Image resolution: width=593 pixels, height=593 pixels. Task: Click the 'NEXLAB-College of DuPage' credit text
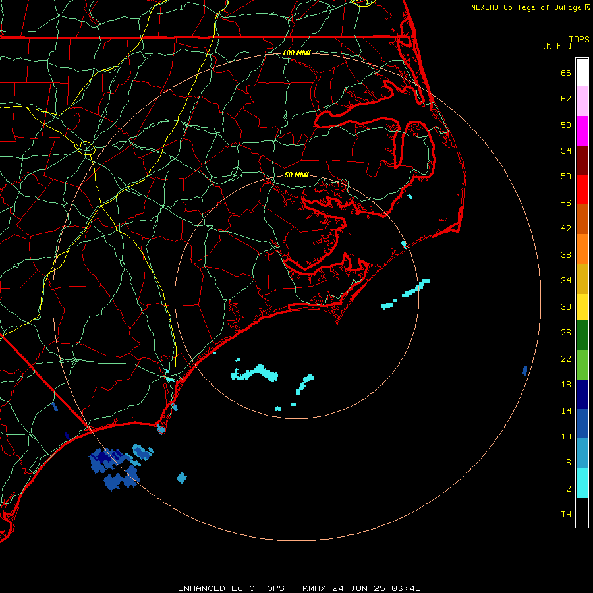526,7
